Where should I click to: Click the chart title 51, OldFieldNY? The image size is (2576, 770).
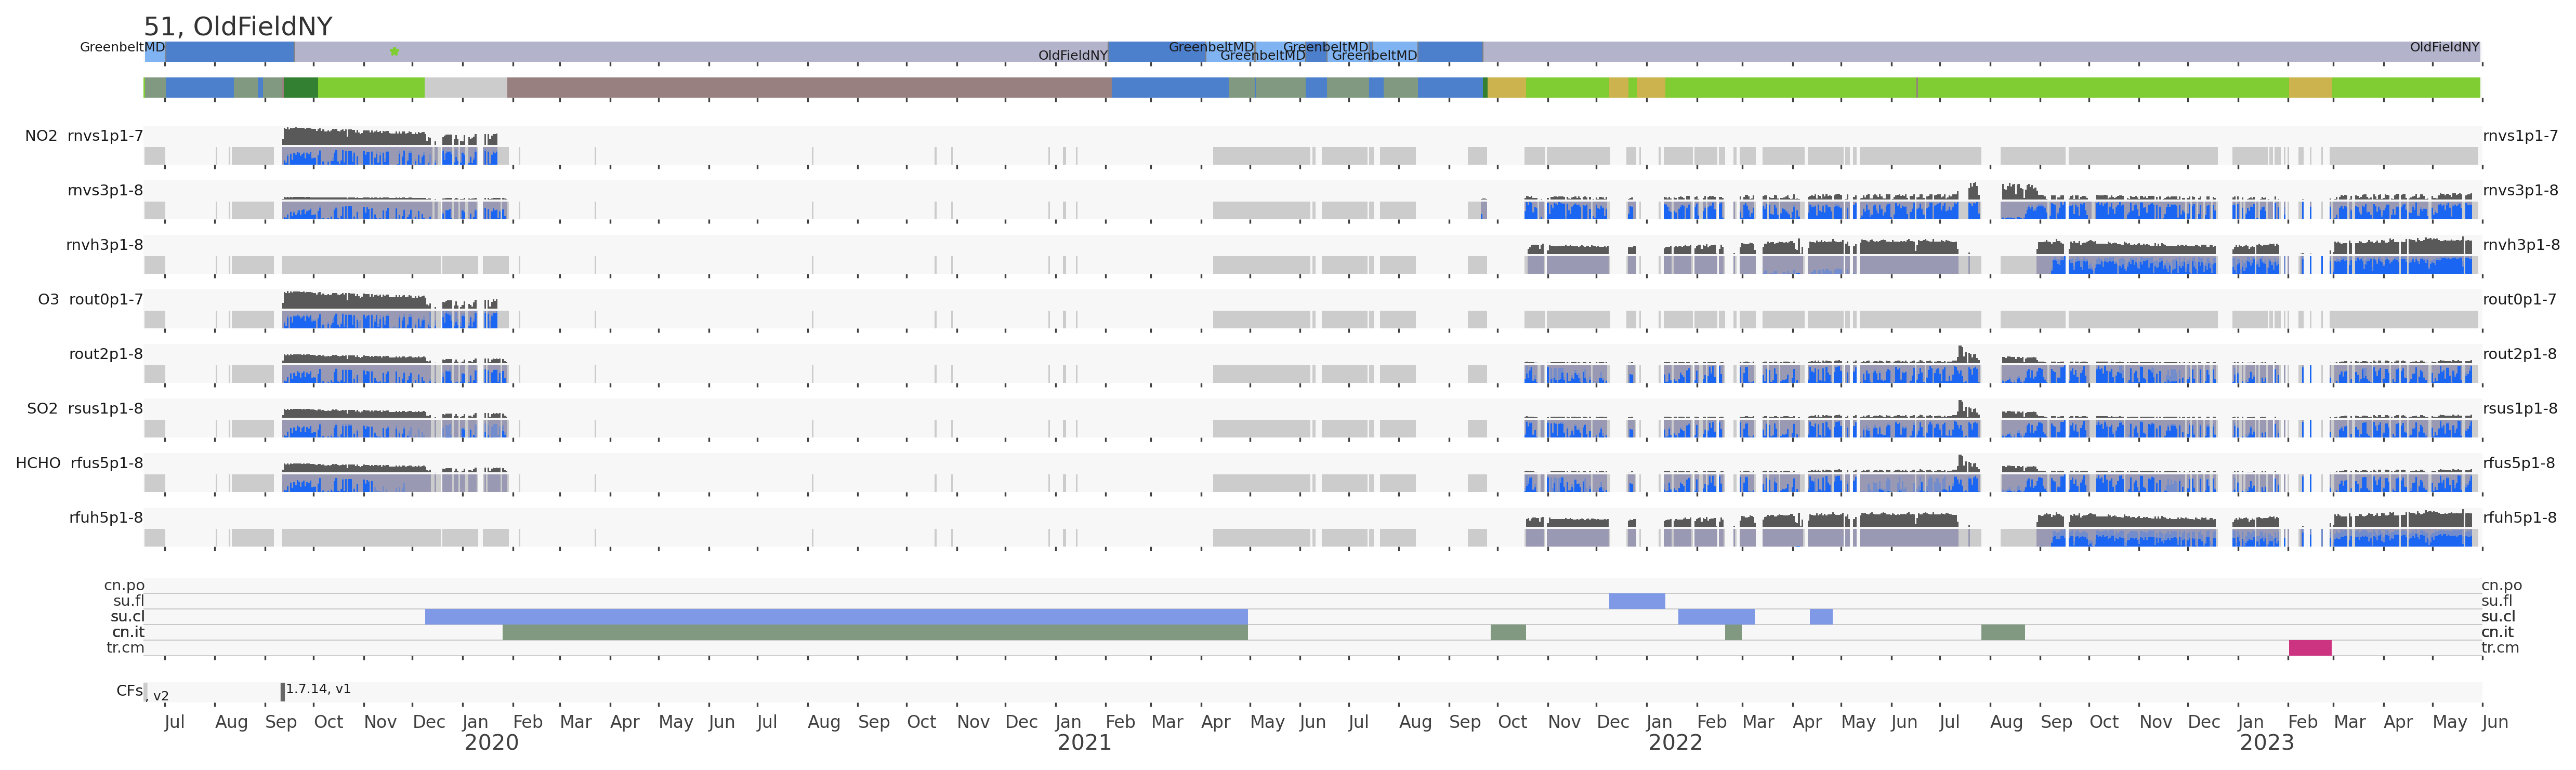tap(238, 27)
